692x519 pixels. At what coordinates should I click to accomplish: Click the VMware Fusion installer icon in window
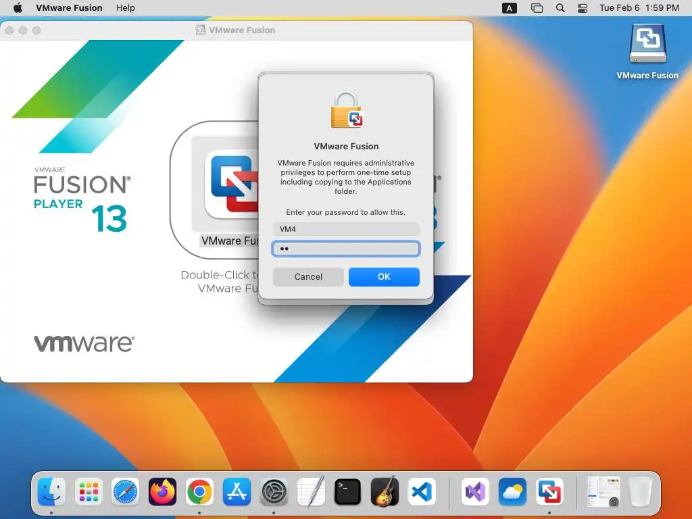[x=231, y=185]
